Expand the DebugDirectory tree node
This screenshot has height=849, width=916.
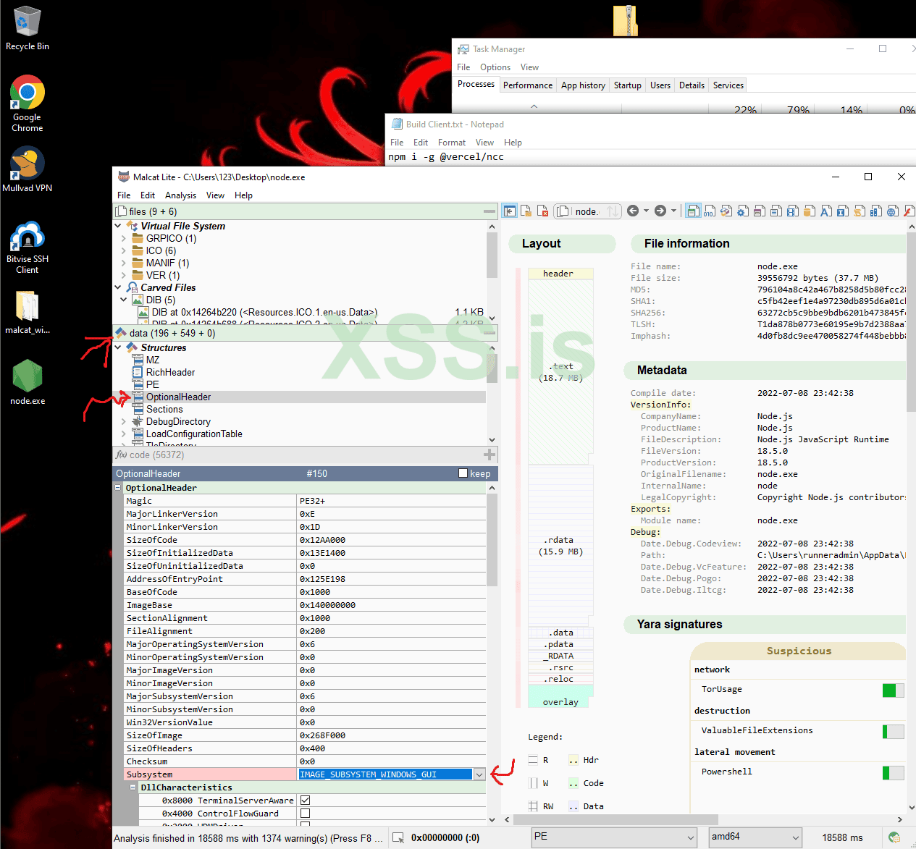tap(124, 421)
